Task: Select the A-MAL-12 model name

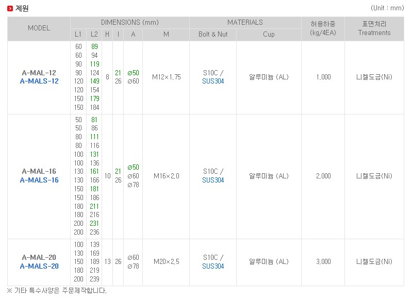Action: coord(39,73)
